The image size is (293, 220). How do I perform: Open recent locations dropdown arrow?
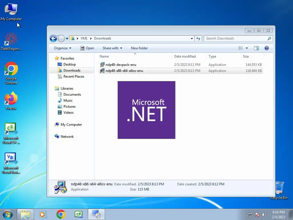click(67, 39)
